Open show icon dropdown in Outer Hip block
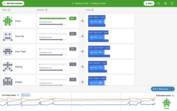Screen dimensions: 177x111 click(x=101, y=37)
